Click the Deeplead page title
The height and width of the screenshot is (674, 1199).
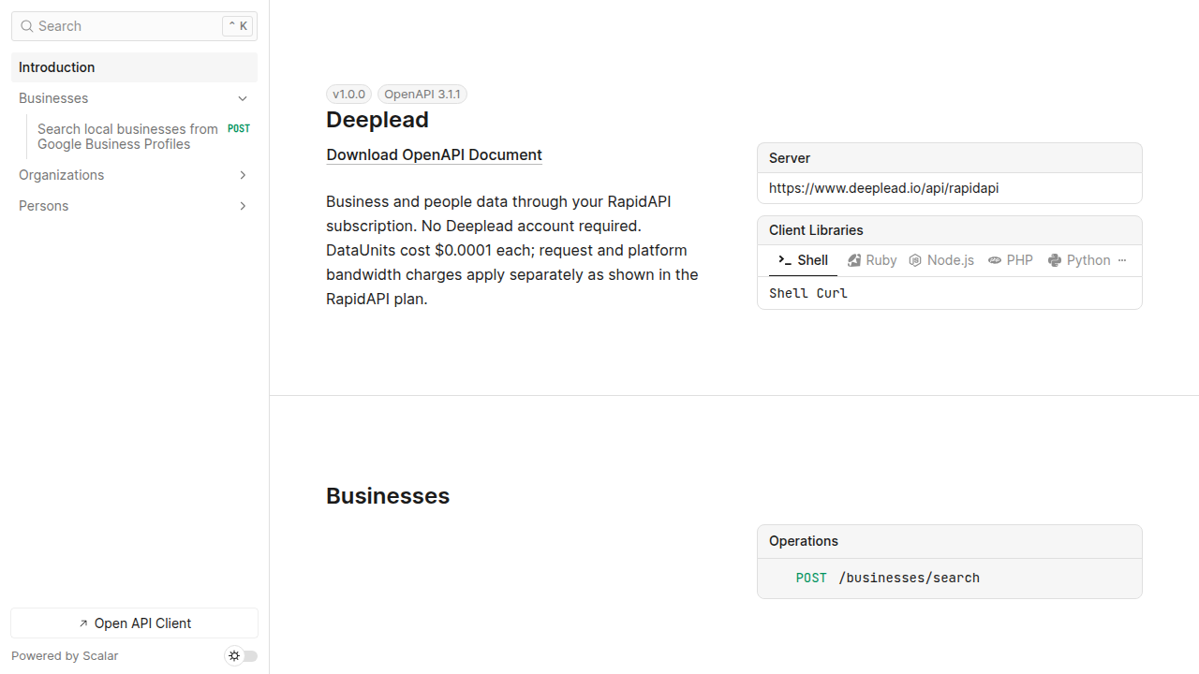pos(377,120)
